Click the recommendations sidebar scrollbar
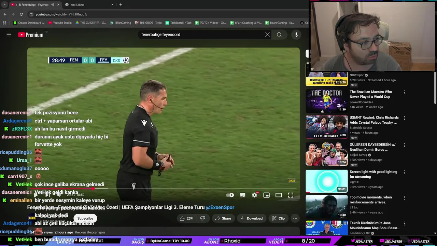Viewport: 437px width, 246px height. tap(435, 87)
